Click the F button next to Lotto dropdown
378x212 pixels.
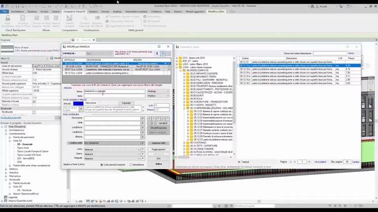coord(143,149)
